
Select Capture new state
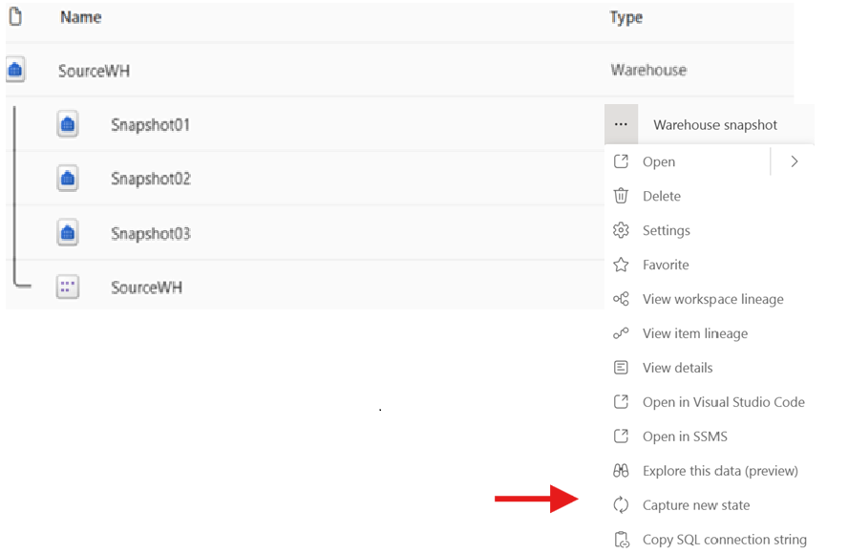tap(696, 505)
